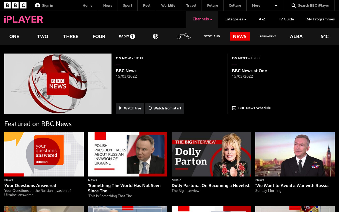Select the BBC THREE channel logo
The height and width of the screenshot is (212, 339).
[x=71, y=36]
